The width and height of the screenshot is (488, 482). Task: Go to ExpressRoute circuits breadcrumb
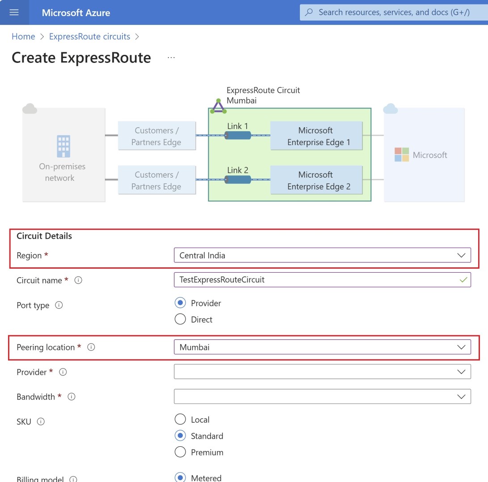[x=90, y=36]
